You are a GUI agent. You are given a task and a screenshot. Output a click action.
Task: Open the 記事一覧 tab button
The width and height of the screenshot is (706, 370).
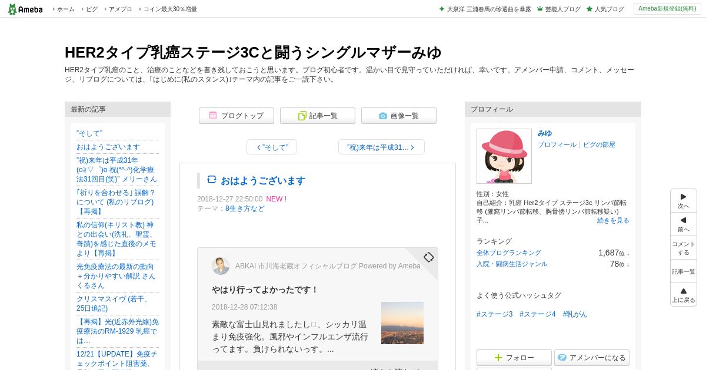tap(318, 116)
